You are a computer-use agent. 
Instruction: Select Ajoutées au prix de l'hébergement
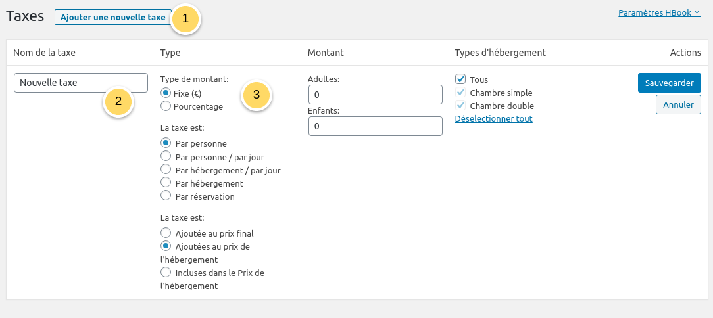coord(166,246)
